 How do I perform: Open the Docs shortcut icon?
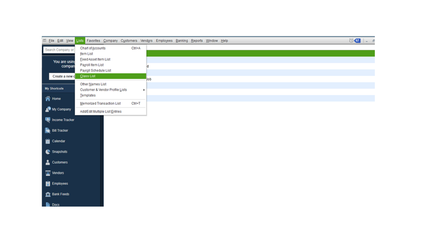click(x=48, y=205)
